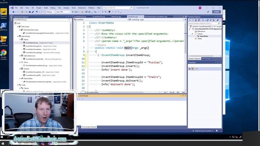Click the ADMIN account button
The image size is (260, 146).
[217, 12]
